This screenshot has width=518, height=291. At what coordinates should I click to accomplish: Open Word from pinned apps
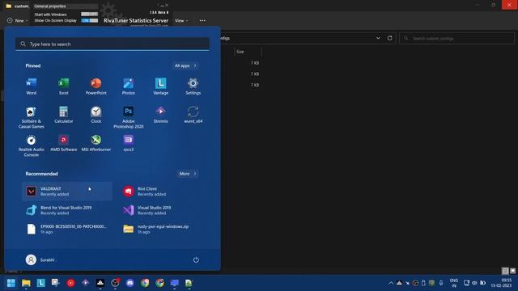(x=32, y=86)
